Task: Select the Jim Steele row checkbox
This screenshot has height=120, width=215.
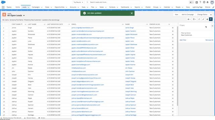Action: pos(9,68)
